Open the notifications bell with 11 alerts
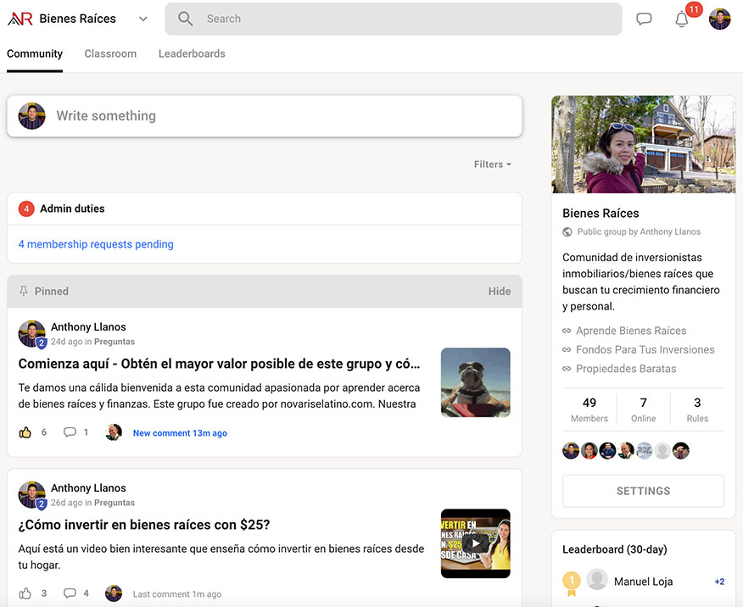Image resolution: width=743 pixels, height=607 pixels. tap(682, 19)
